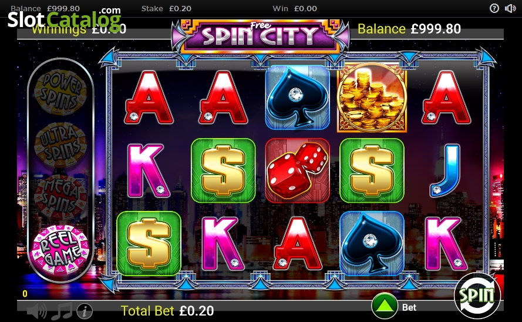Toggle the bottom-left speaker sound icon

click(x=36, y=311)
